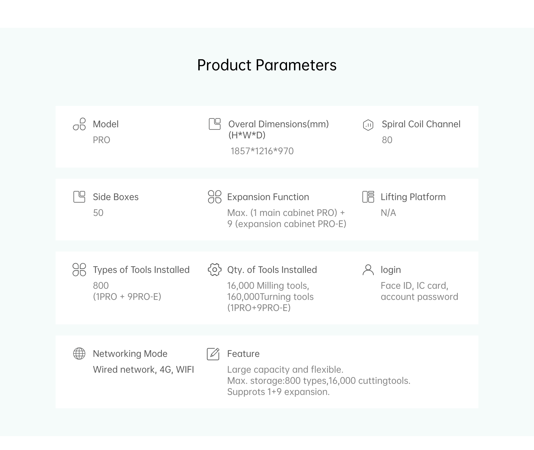The height and width of the screenshot is (450, 534).
Task: Click the Spiral Coil Channel label
Action: click(421, 124)
